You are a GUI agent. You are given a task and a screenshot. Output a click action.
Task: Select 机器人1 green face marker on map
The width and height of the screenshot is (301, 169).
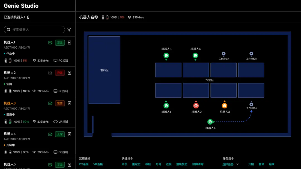coord(166,106)
